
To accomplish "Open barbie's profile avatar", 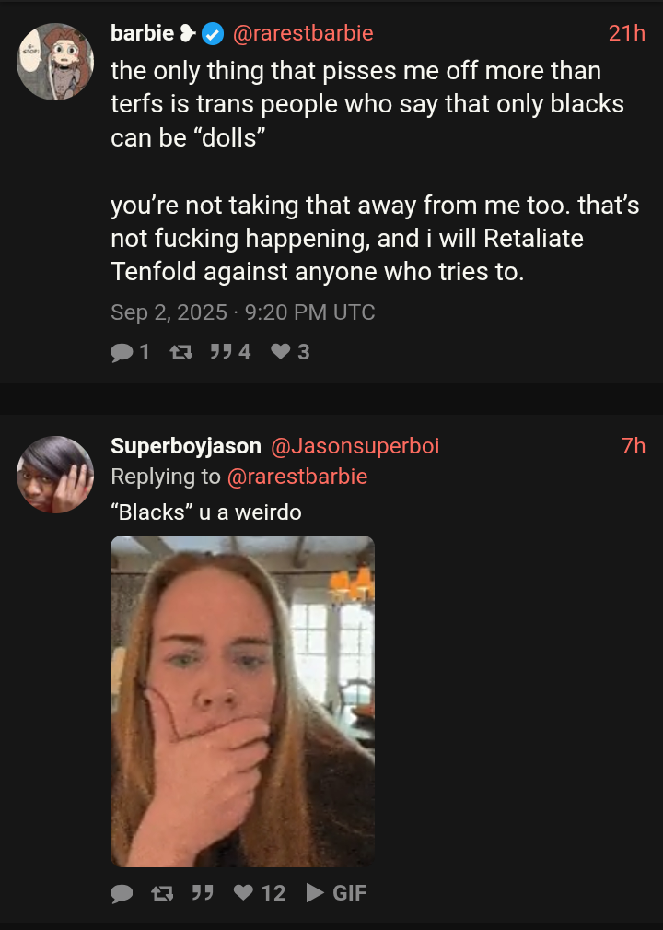I will pyautogui.click(x=55, y=63).
